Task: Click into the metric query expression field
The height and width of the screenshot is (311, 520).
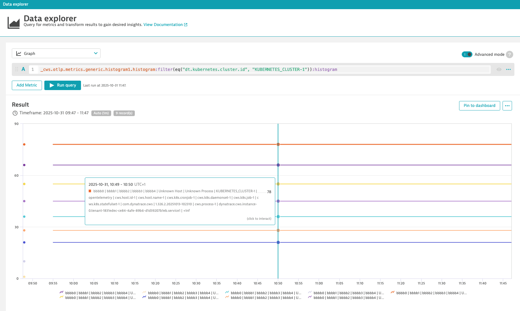Action: pyautogui.click(x=265, y=69)
